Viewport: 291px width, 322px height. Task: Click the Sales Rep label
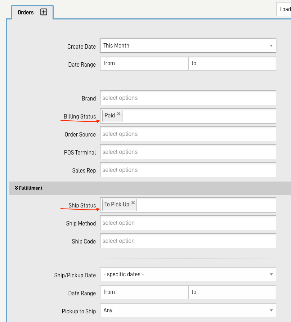84,170
